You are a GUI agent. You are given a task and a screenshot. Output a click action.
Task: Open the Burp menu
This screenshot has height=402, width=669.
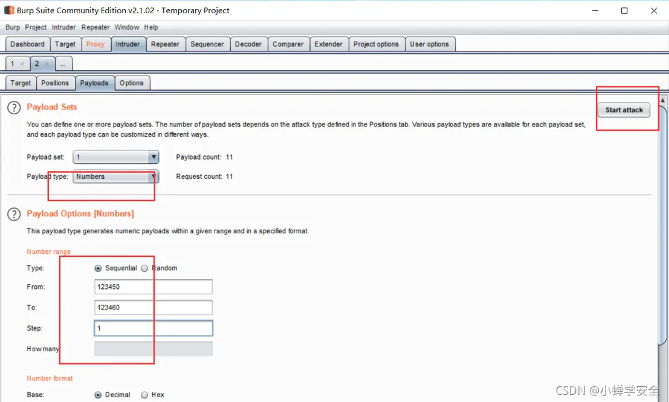13,27
